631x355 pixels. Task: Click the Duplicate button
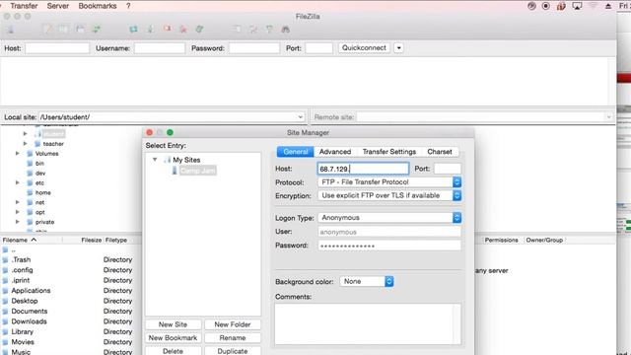tap(233, 351)
